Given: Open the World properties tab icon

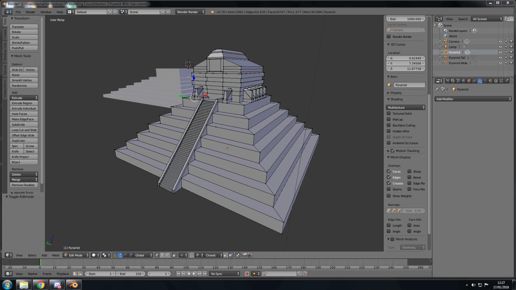Looking at the screenshot, I should [464, 81].
